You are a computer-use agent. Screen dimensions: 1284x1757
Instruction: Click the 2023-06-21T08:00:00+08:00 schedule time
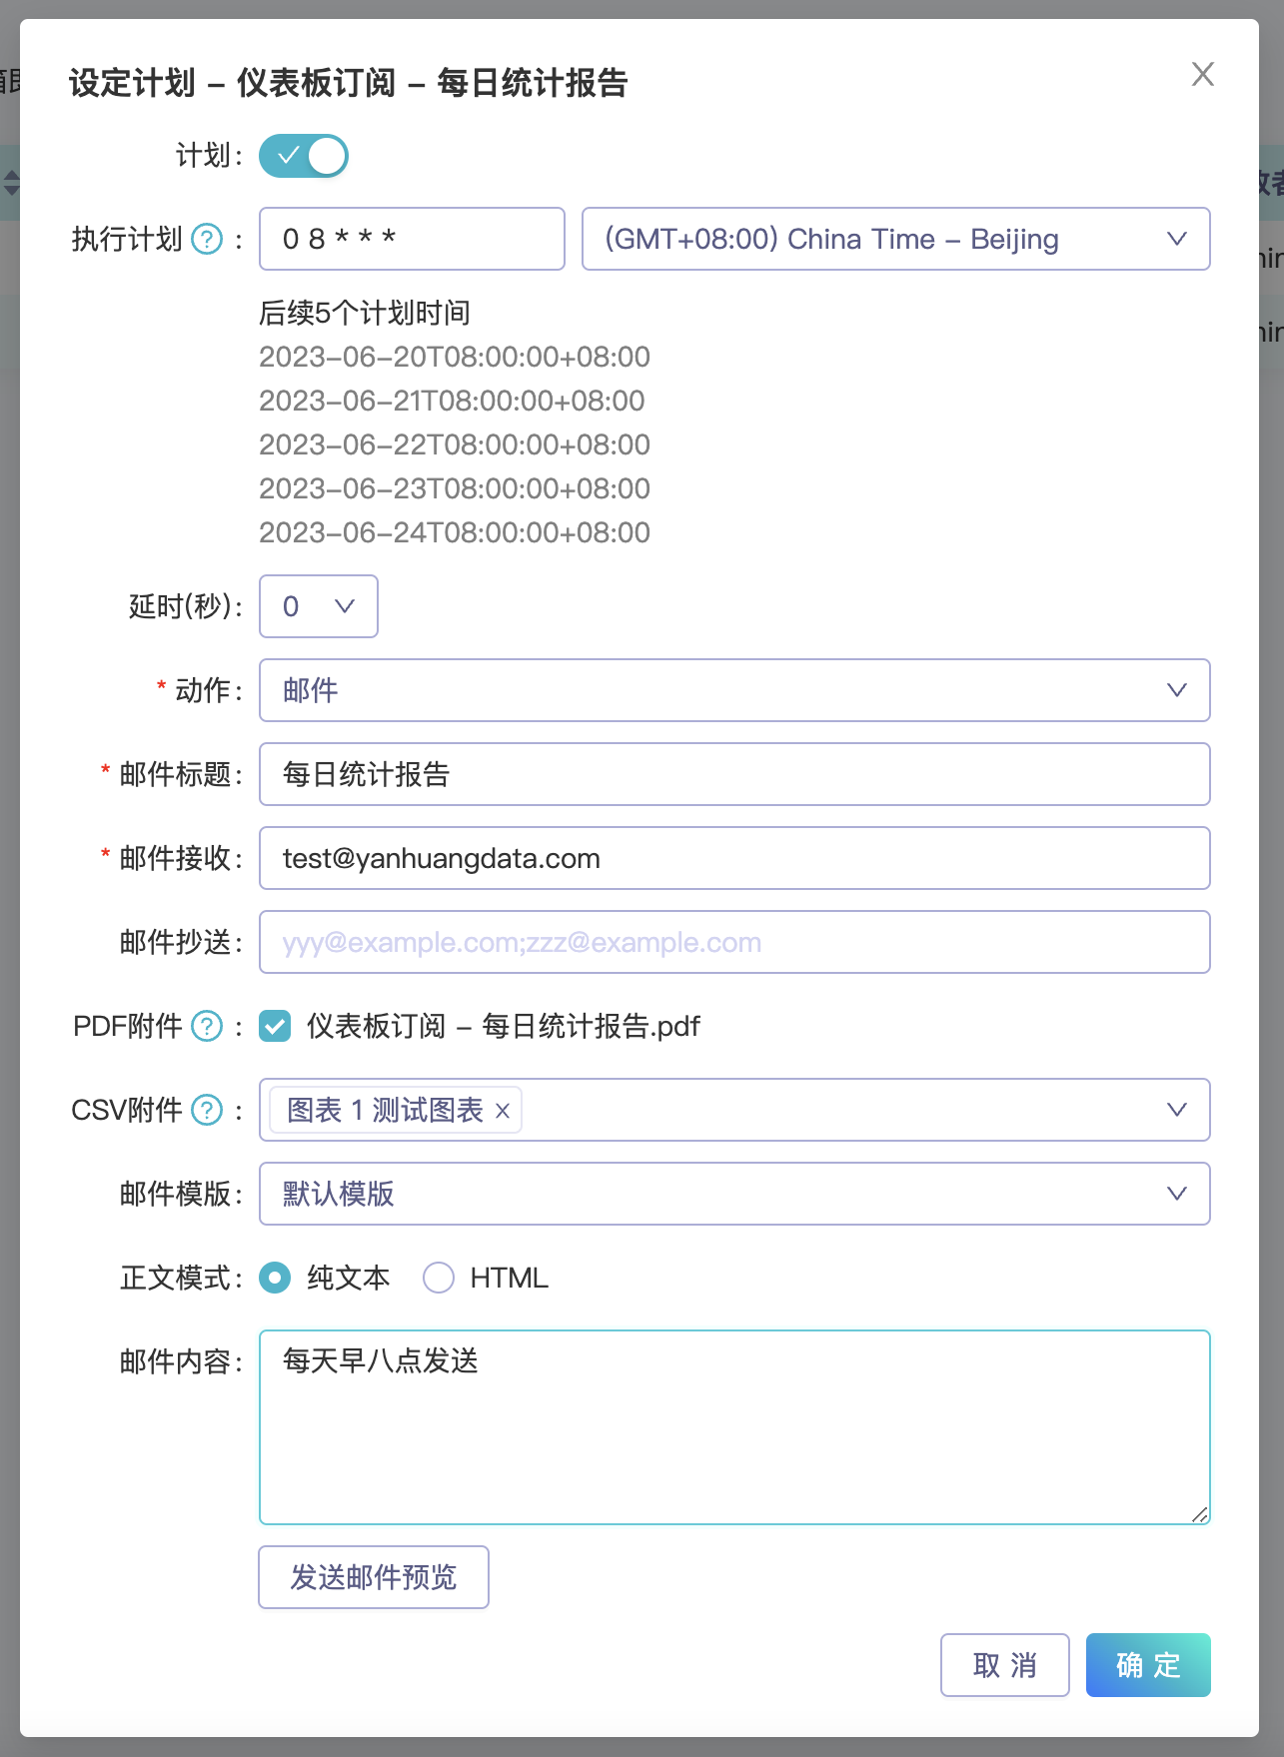(x=452, y=401)
